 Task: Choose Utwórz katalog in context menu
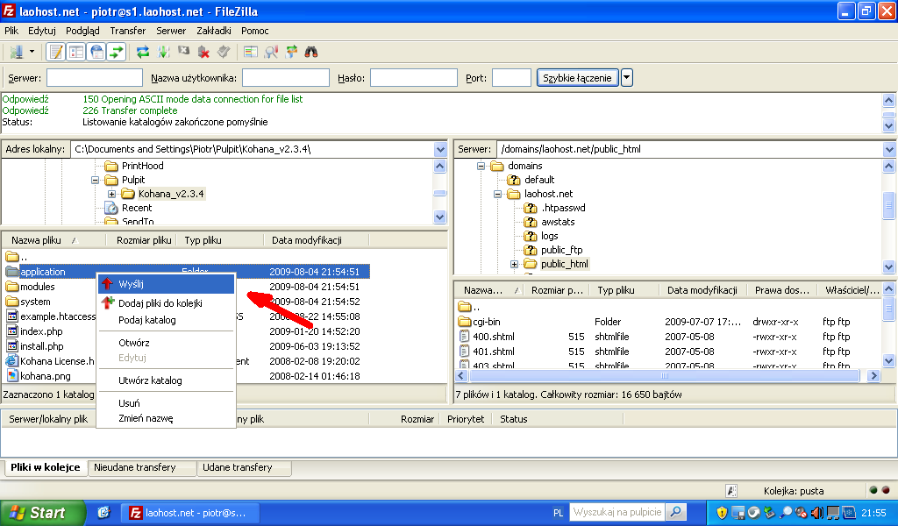pyautogui.click(x=166, y=380)
